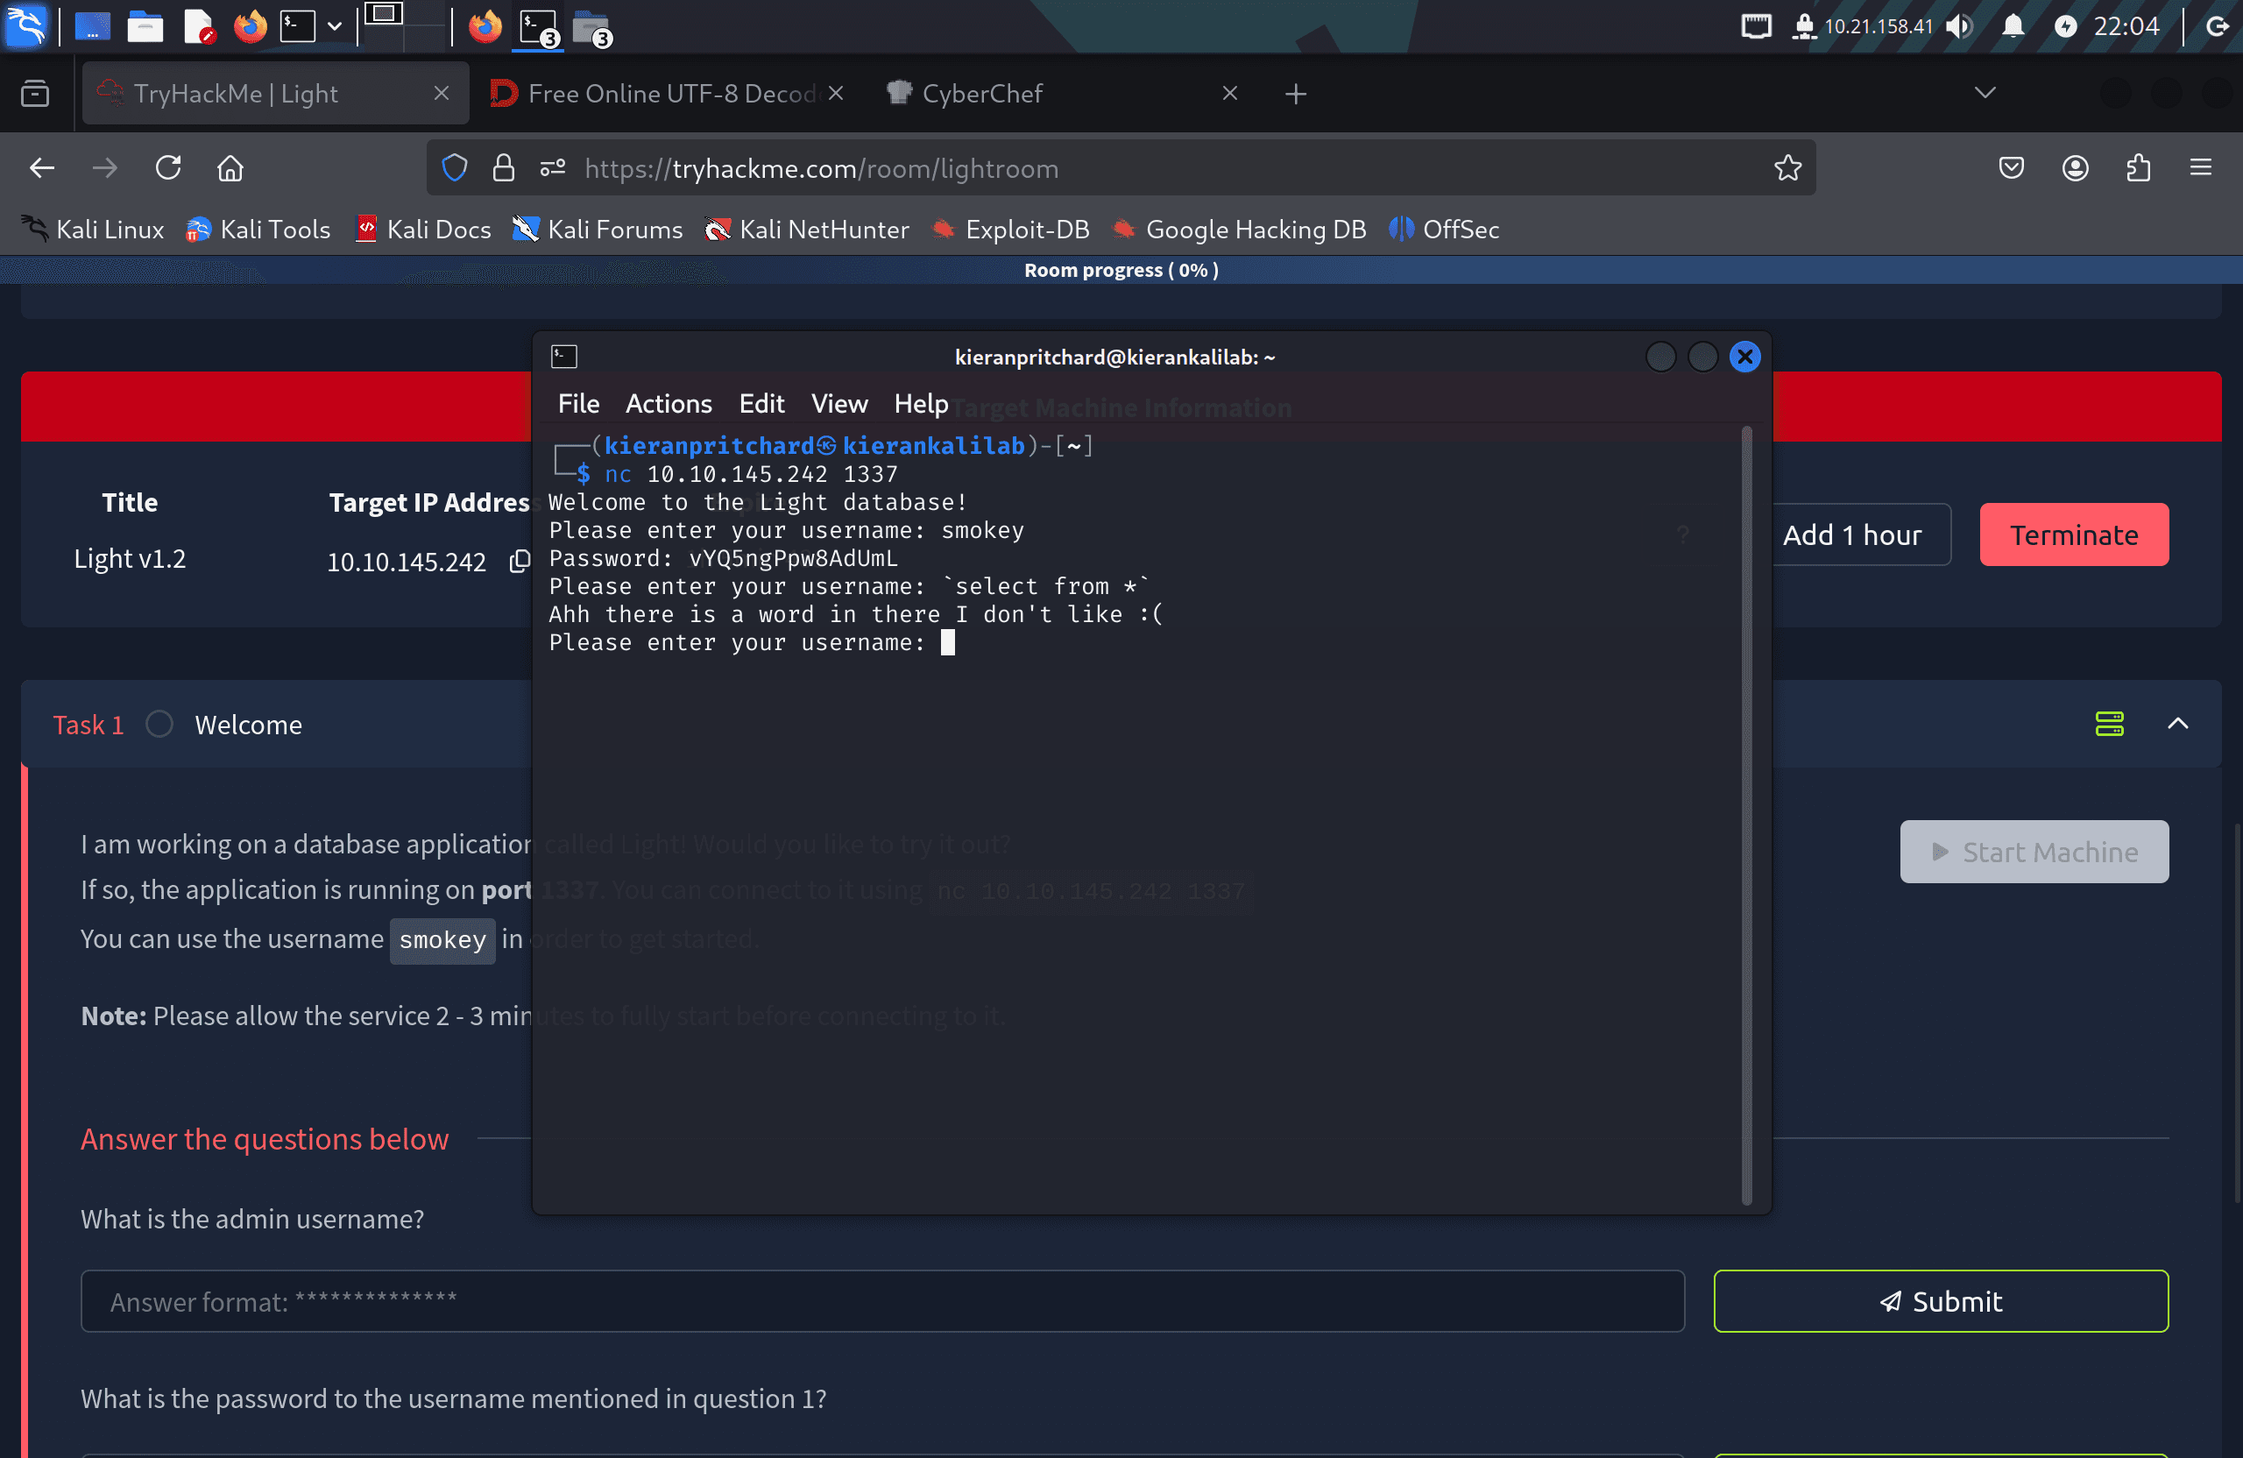The width and height of the screenshot is (2243, 1458).
Task: Switch to the Free Online UTF-8 Decoder tab
Action: (x=666, y=93)
